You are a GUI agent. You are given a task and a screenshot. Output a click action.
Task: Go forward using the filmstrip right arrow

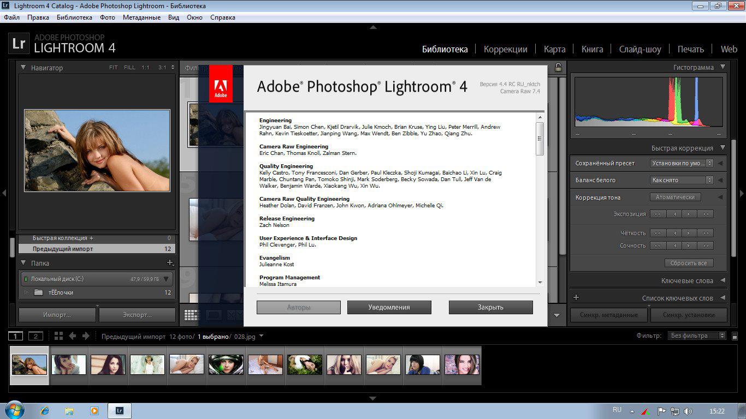(x=85, y=336)
